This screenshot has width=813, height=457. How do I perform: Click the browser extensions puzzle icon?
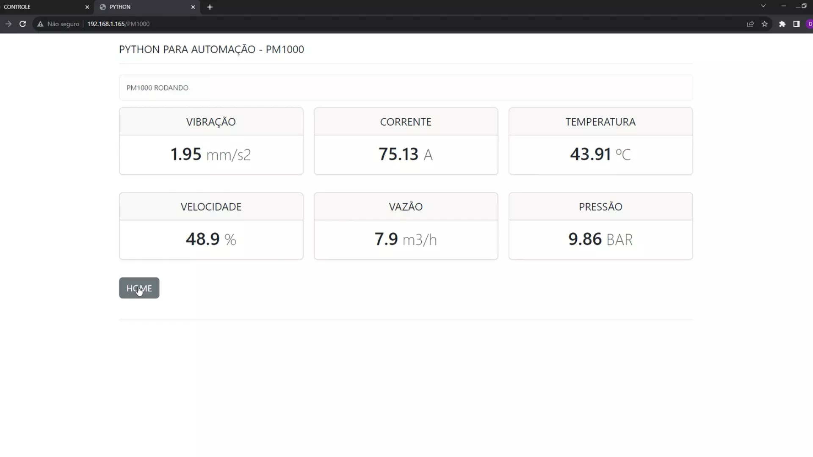coord(782,24)
